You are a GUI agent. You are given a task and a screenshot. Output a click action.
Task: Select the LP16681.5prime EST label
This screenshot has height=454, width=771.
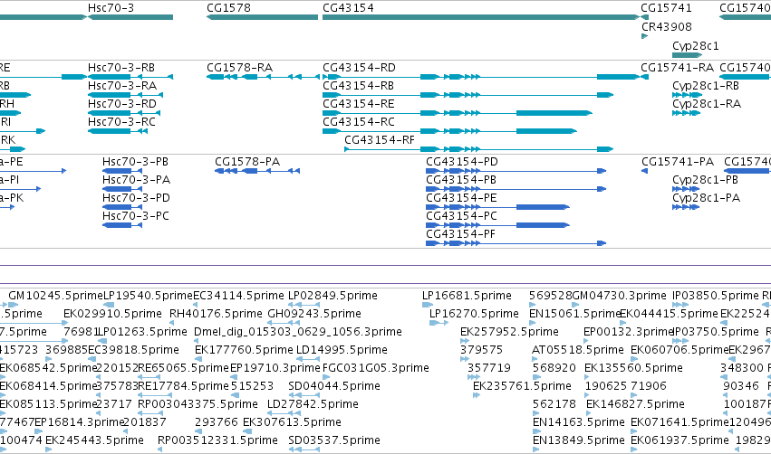(x=467, y=296)
